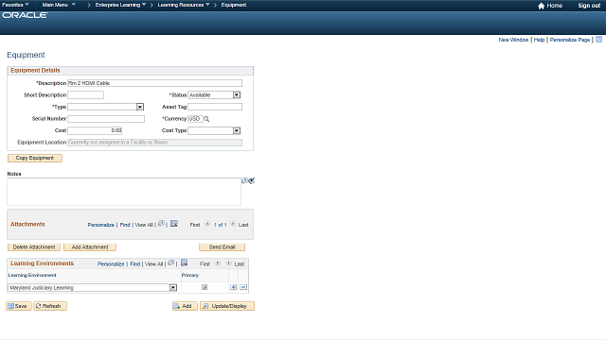
Task: Add a new Learning Environment row (plus)
Action: point(234,287)
